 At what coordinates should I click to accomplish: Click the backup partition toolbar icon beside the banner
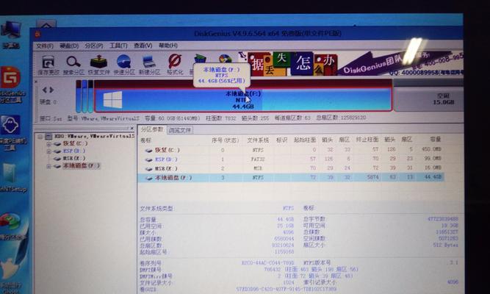coord(226,59)
